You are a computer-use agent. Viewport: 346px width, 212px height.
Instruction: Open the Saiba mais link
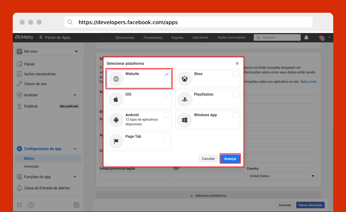309,82
